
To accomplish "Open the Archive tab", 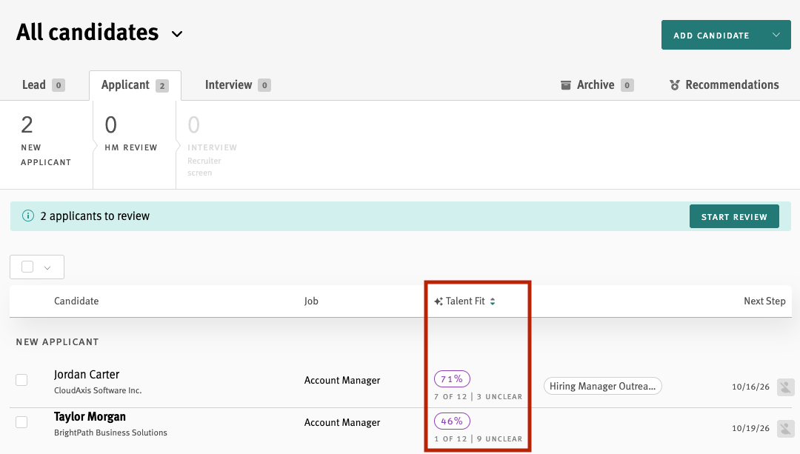I will 597,84.
